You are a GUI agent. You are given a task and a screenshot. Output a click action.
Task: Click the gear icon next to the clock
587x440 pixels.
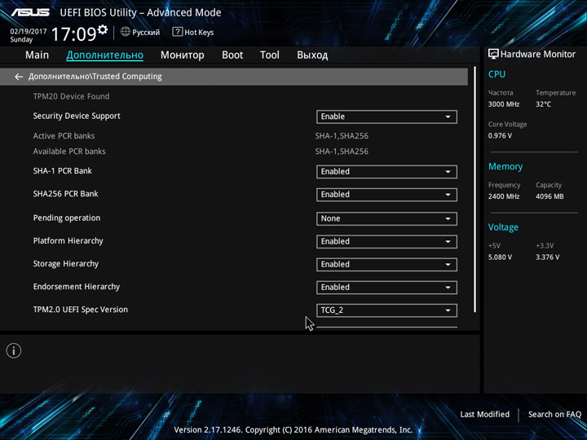[102, 29]
